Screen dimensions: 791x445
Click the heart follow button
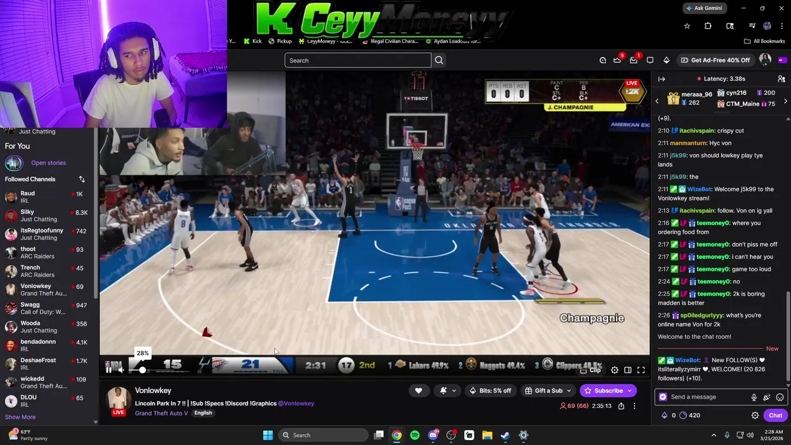[x=418, y=391]
